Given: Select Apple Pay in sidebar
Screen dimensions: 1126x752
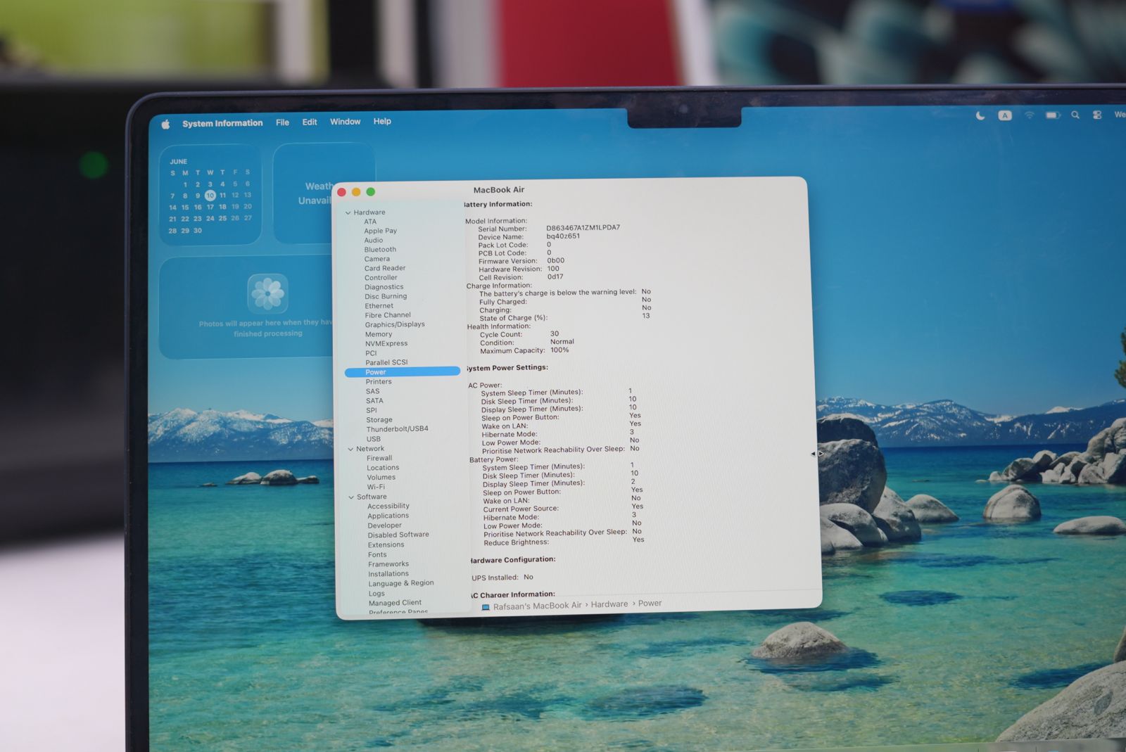Looking at the screenshot, I should tap(380, 231).
